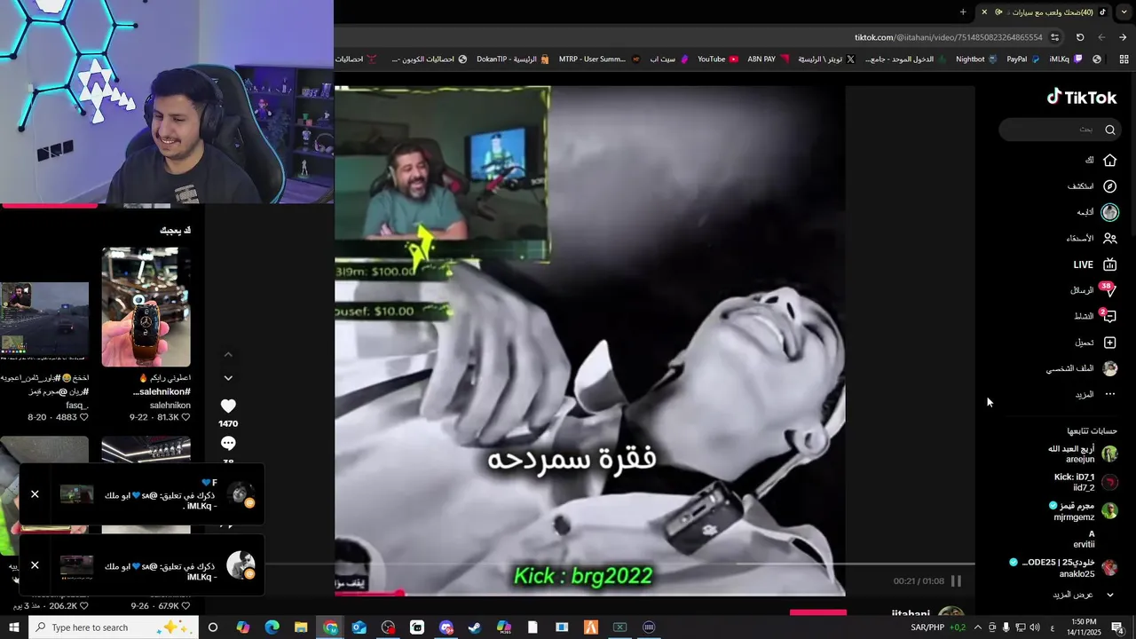The image size is (1136, 639).
Task: Open the tab search dropdown
Action: pyautogui.click(x=1124, y=12)
